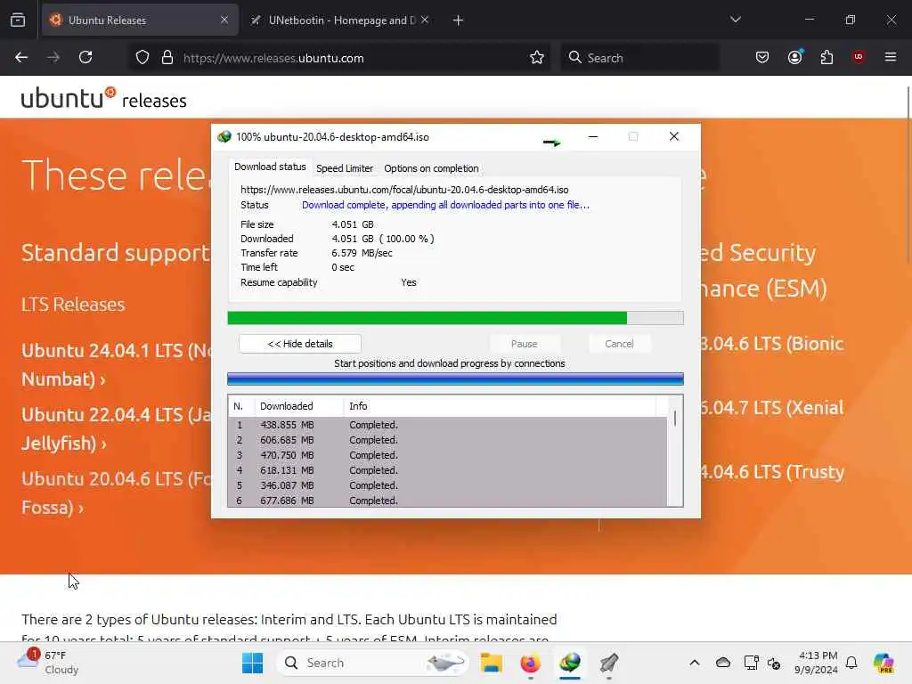
Task: Select connection row 438.855 MB
Action: [448, 425]
